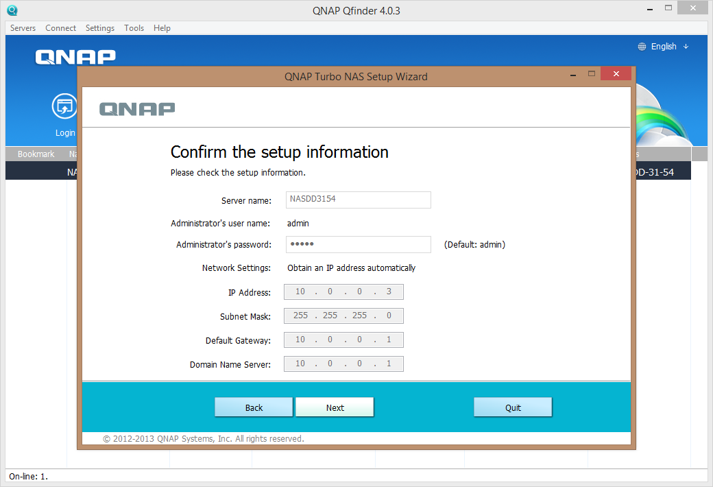
Task: Click the Bookmark column header
Action: tap(36, 154)
